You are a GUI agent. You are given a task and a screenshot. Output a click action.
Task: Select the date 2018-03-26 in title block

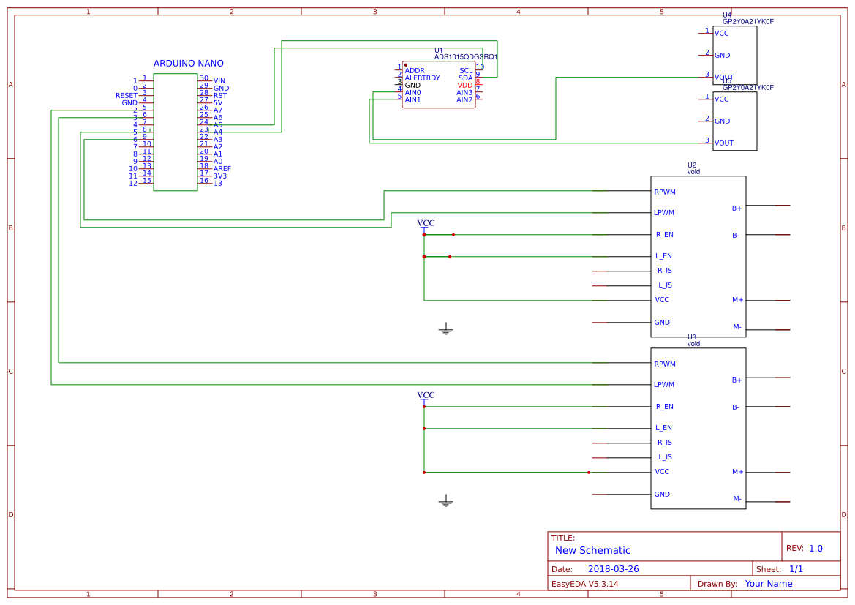(614, 569)
